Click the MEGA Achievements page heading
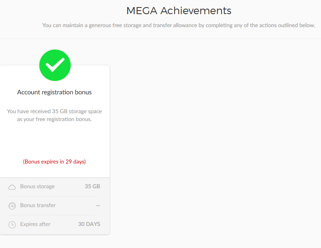Screen dimensions: 321x248 (x=179, y=11)
